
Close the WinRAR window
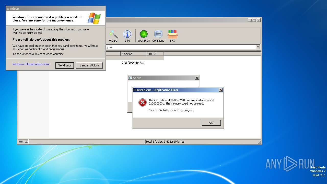(x=259, y=20)
